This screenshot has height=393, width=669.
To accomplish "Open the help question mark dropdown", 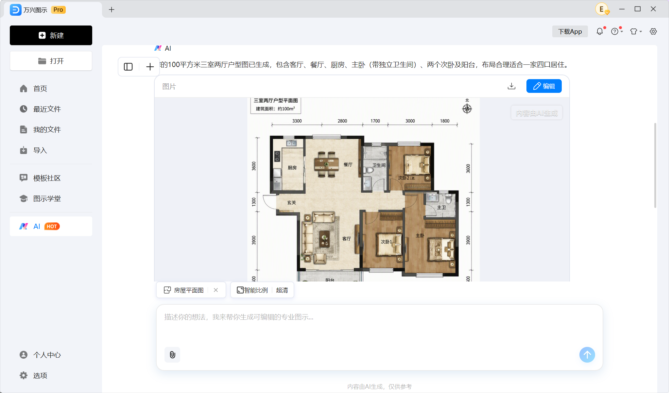I will [617, 31].
